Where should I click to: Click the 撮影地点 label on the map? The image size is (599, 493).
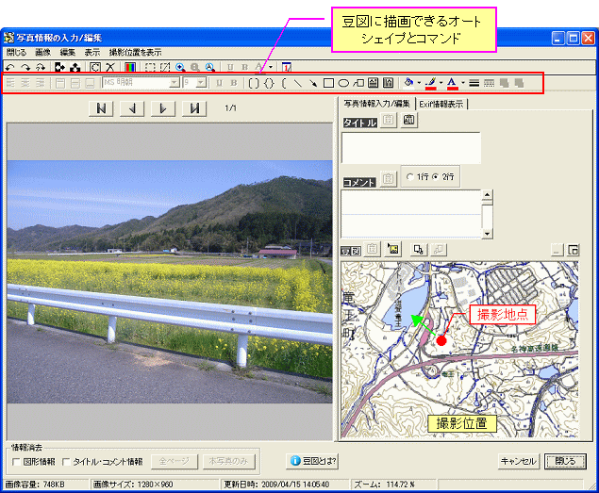coord(503,315)
